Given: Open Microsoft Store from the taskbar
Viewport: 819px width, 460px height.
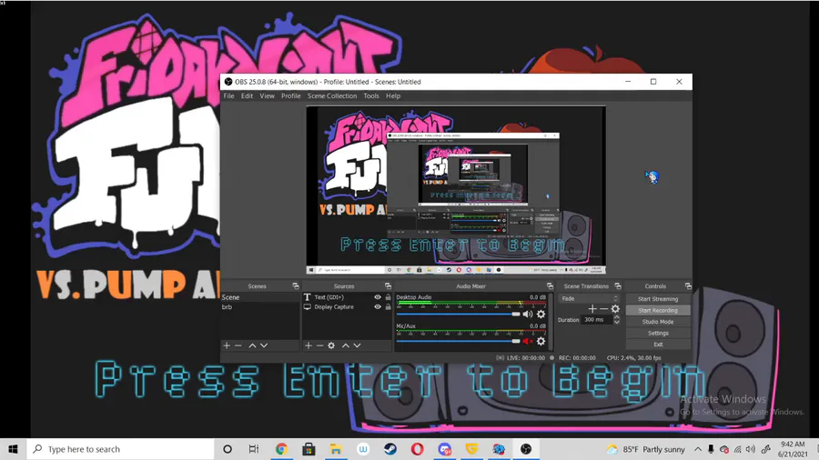Looking at the screenshot, I should [x=308, y=449].
